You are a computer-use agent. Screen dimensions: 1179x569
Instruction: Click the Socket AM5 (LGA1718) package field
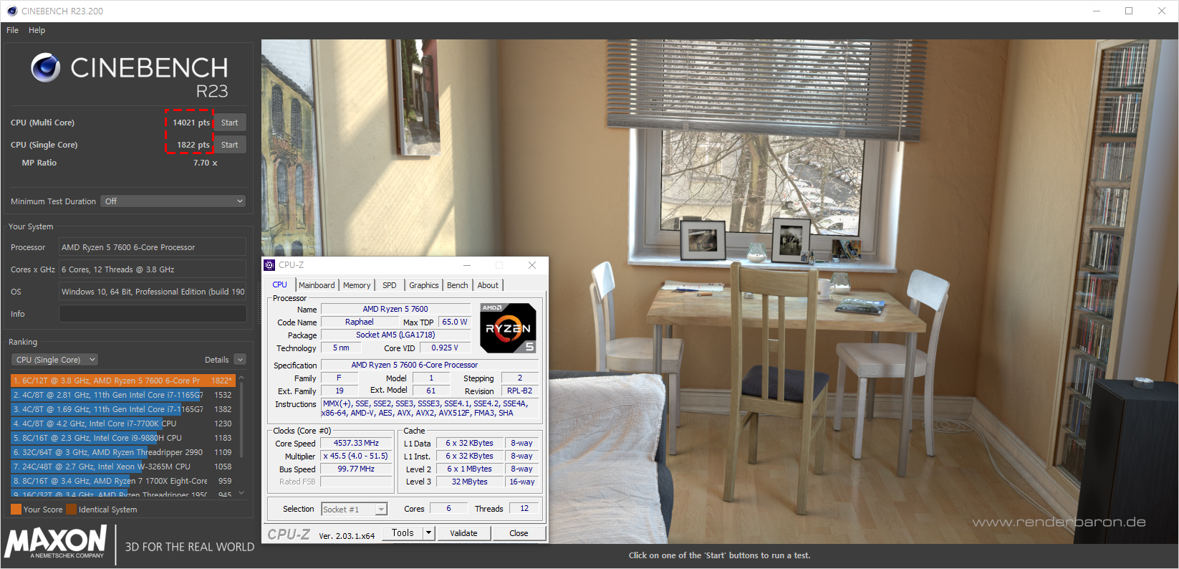point(395,335)
